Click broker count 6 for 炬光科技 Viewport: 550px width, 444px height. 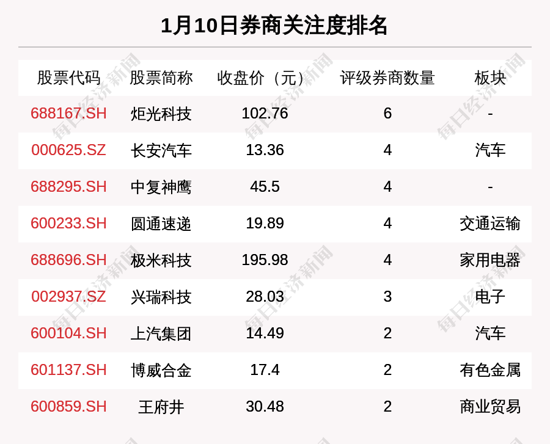tap(387, 114)
